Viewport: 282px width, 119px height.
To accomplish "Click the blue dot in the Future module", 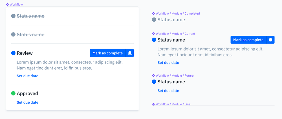I will pyautogui.click(x=154, y=82).
